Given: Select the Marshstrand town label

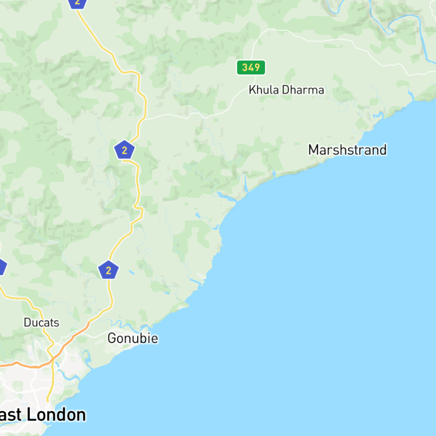Looking at the screenshot, I should point(347,149).
